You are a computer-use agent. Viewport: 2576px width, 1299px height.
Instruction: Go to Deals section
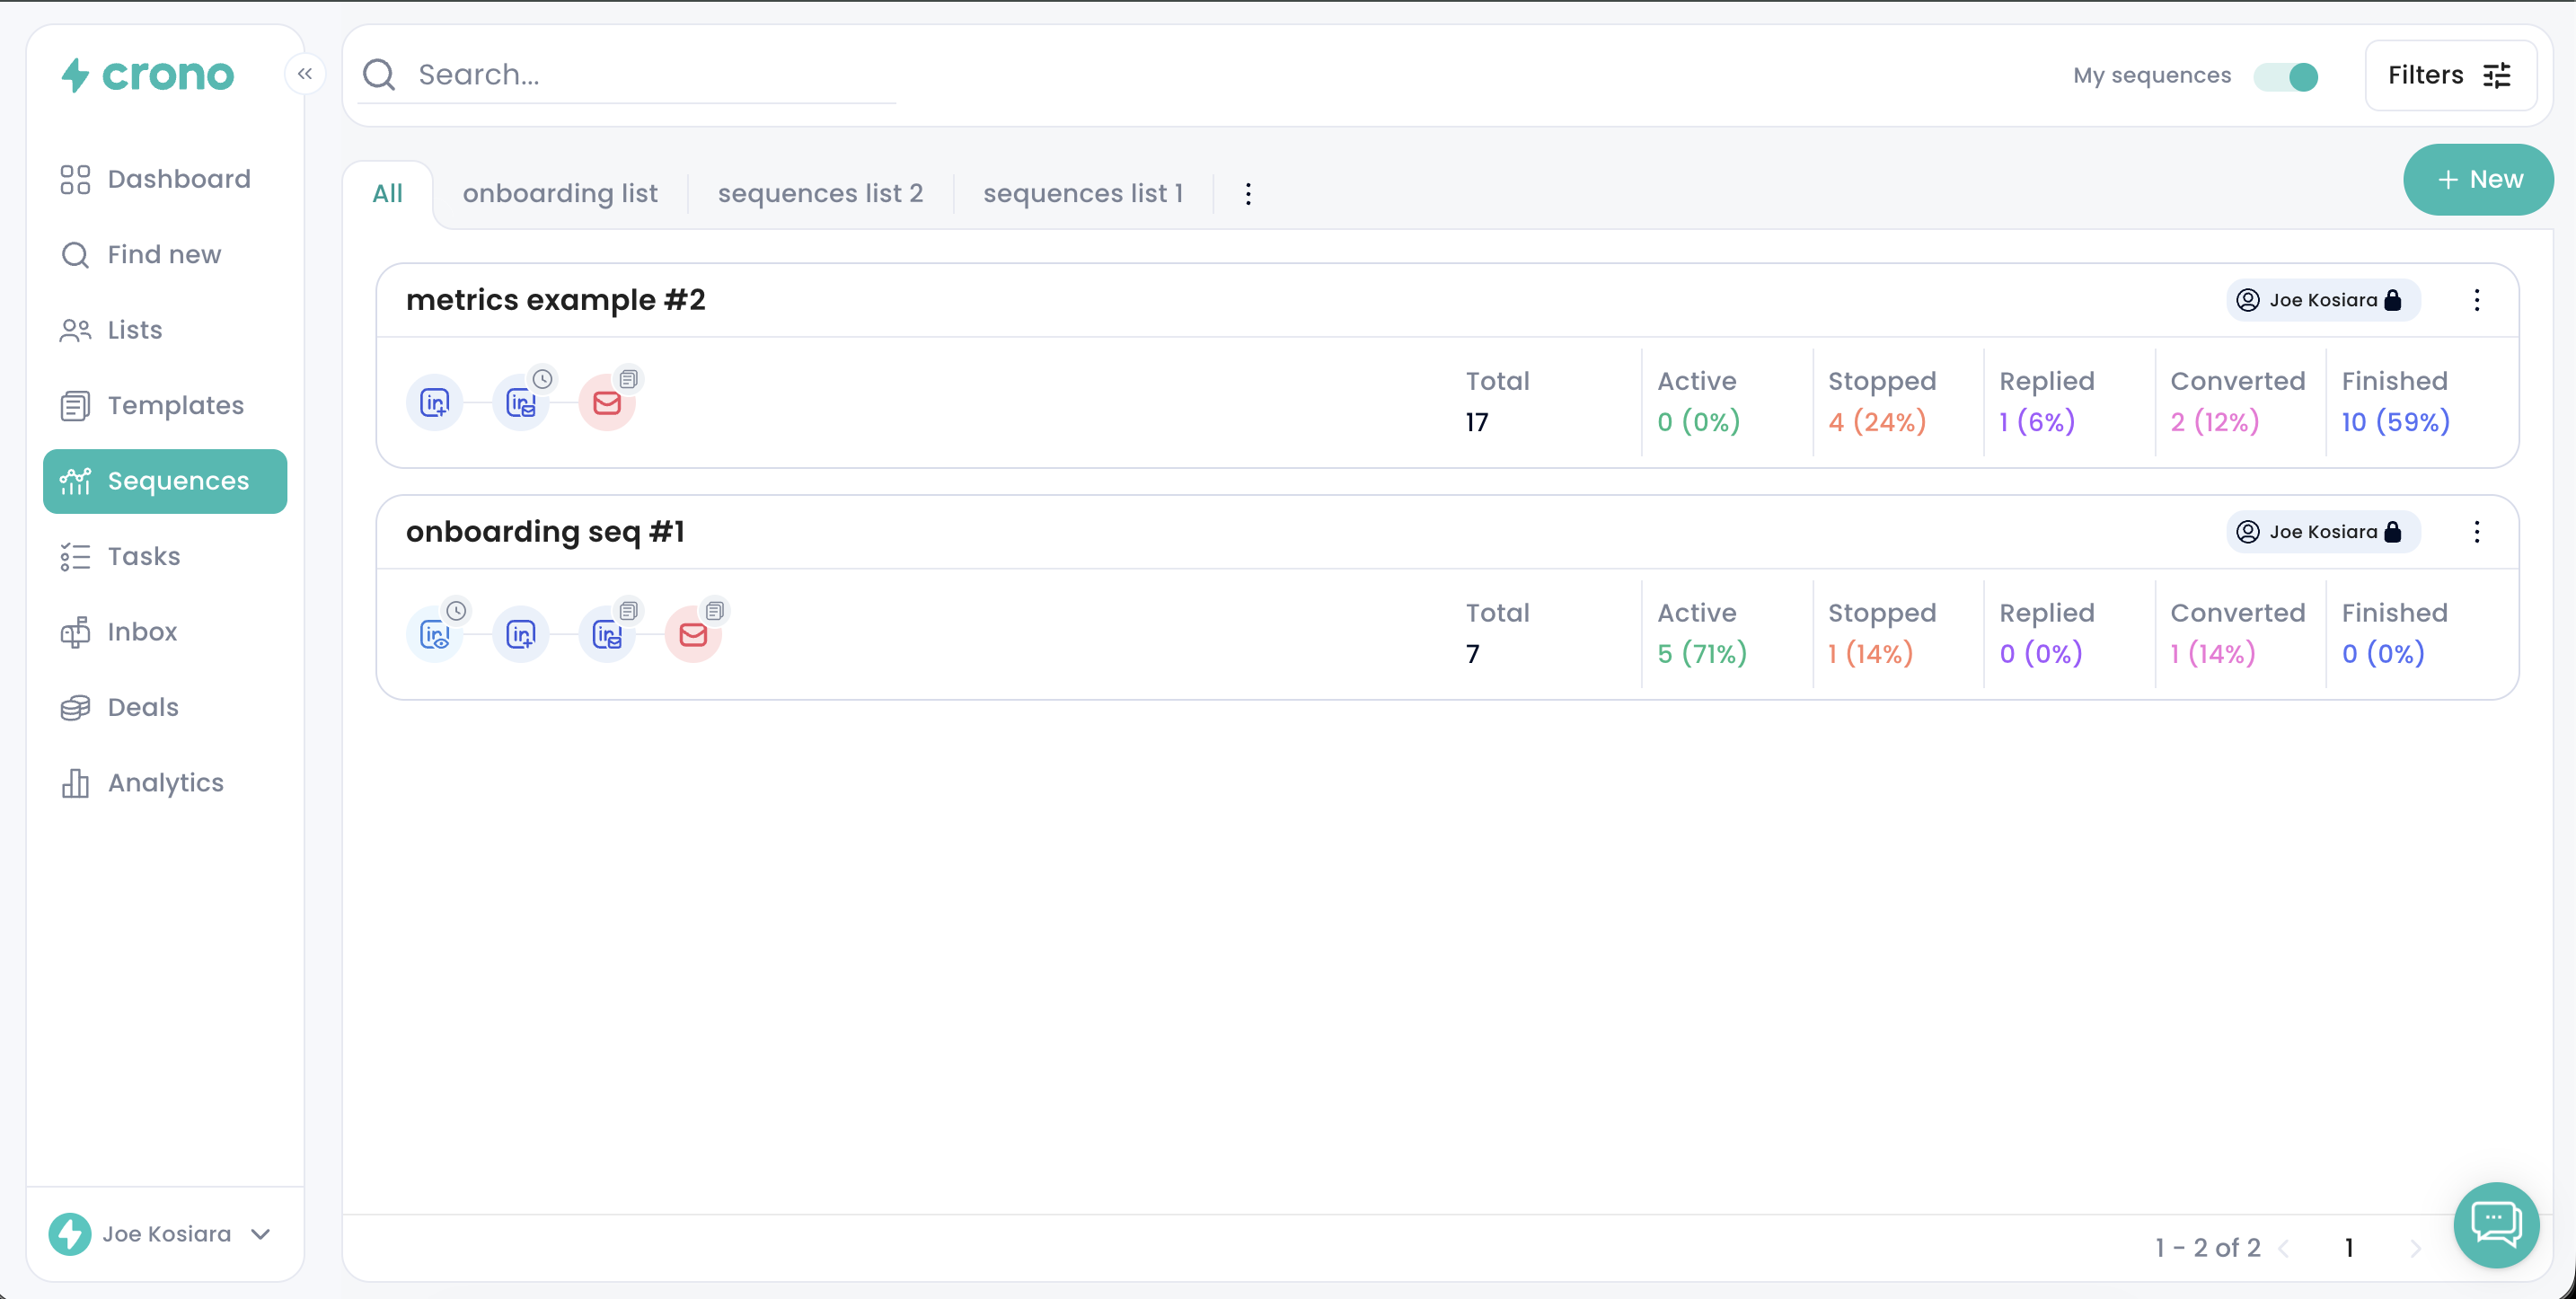[x=143, y=707]
